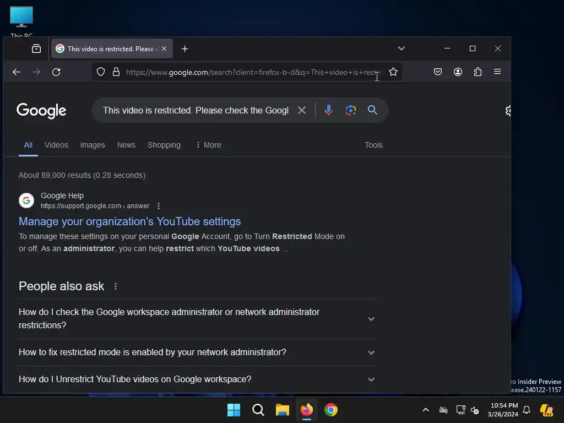Click the 'About 89,000 results' text
564x423 pixels.
82,176
